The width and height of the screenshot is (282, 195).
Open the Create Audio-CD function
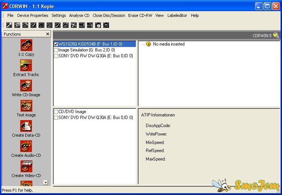pos(26,146)
